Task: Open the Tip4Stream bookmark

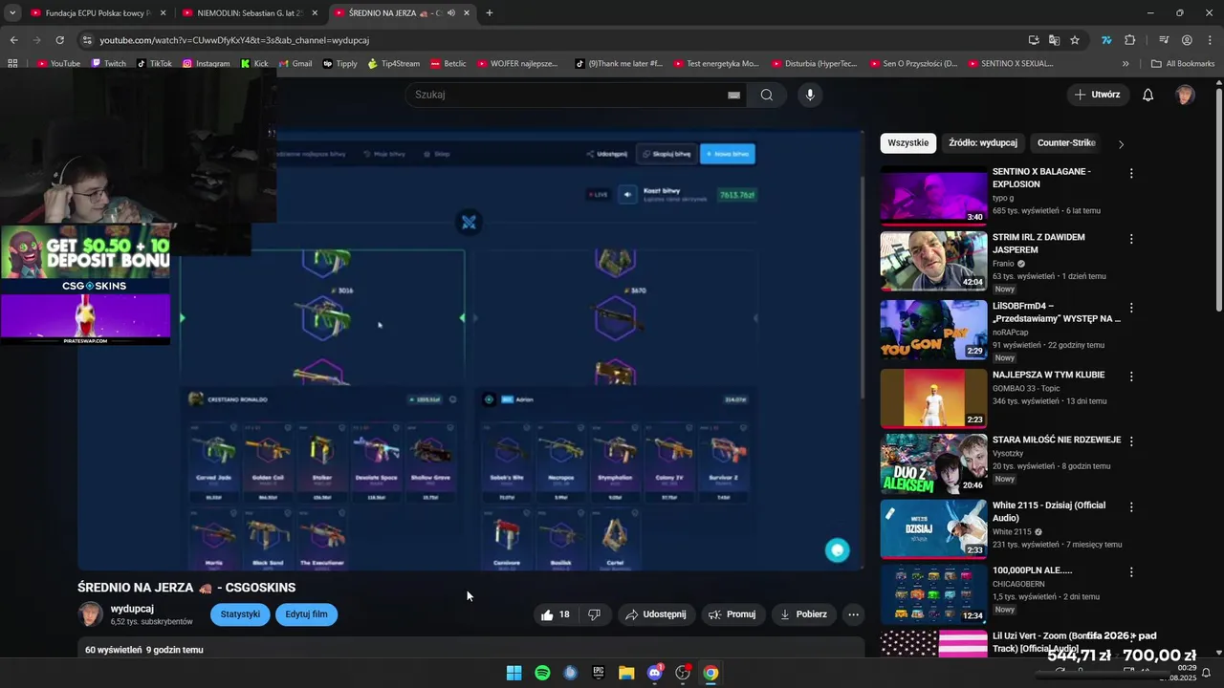Action: click(x=394, y=63)
